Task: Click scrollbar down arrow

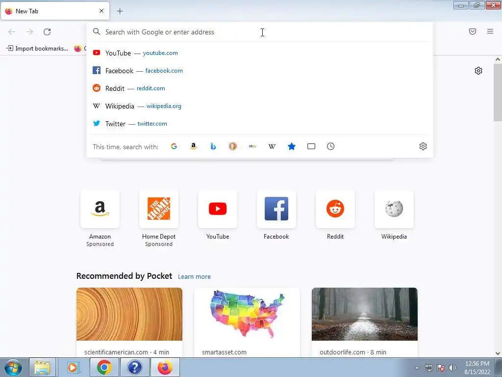Action: [x=498, y=353]
